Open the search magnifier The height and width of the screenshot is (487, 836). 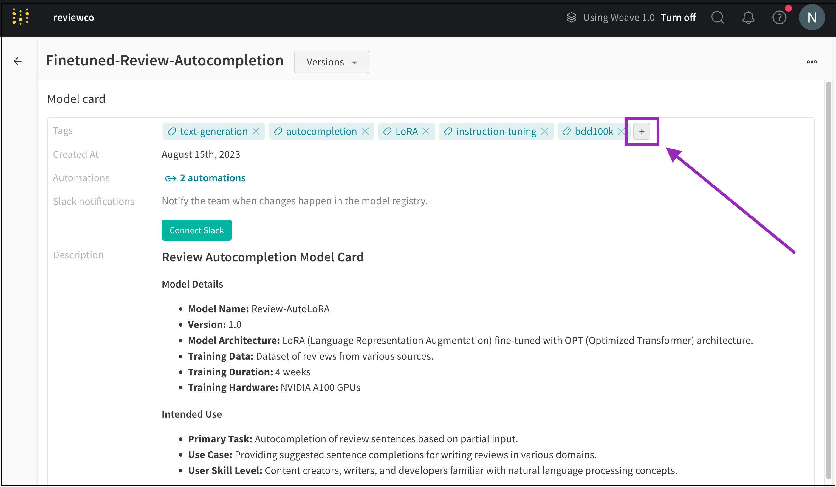pos(718,17)
